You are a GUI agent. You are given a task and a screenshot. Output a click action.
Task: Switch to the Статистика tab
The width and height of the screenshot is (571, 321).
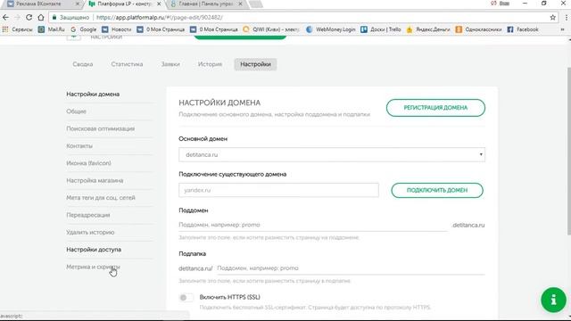click(x=127, y=64)
